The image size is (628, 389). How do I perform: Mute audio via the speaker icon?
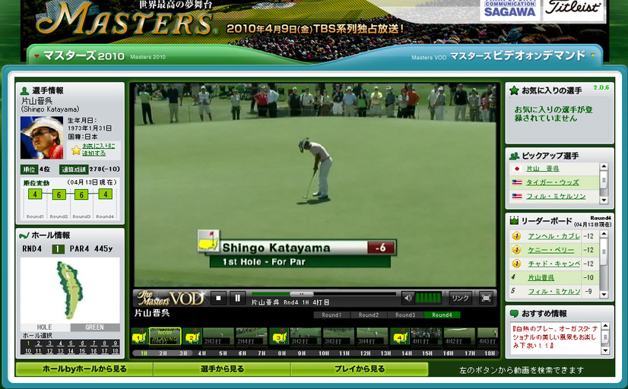[408, 298]
